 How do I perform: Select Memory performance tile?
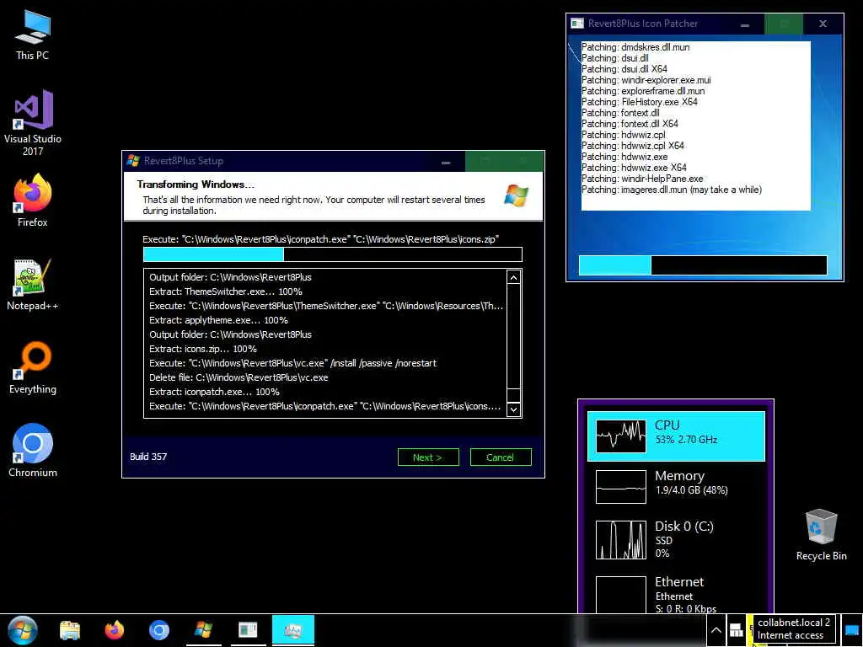tap(677, 487)
